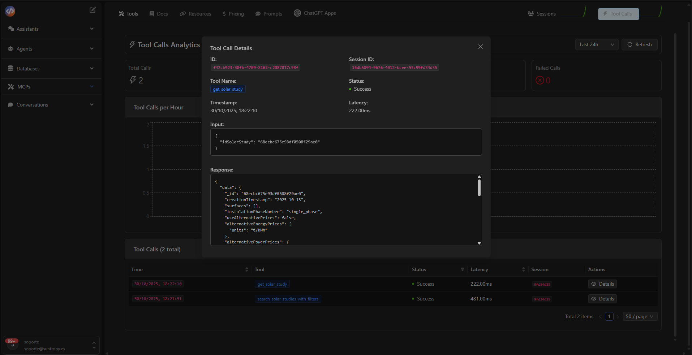The image size is (692, 355).
Task: Switch to the Docs tab
Action: coord(159,14)
